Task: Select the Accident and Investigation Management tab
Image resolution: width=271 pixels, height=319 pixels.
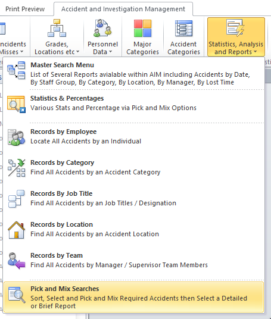Action: [x=123, y=9]
